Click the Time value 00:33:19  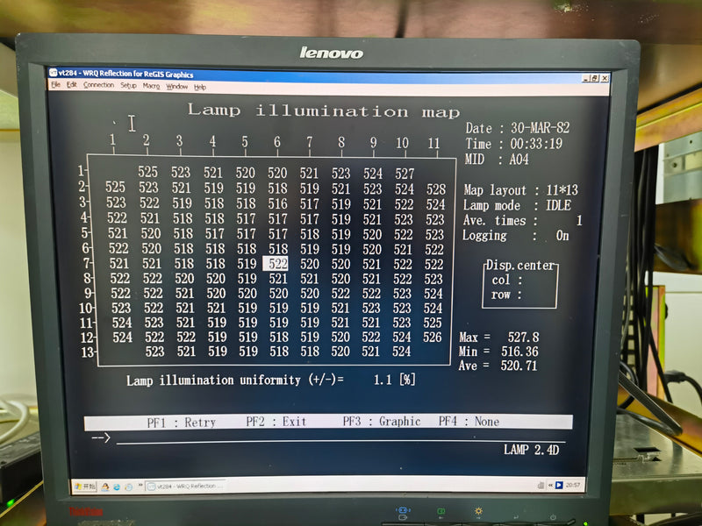pyautogui.click(x=536, y=144)
